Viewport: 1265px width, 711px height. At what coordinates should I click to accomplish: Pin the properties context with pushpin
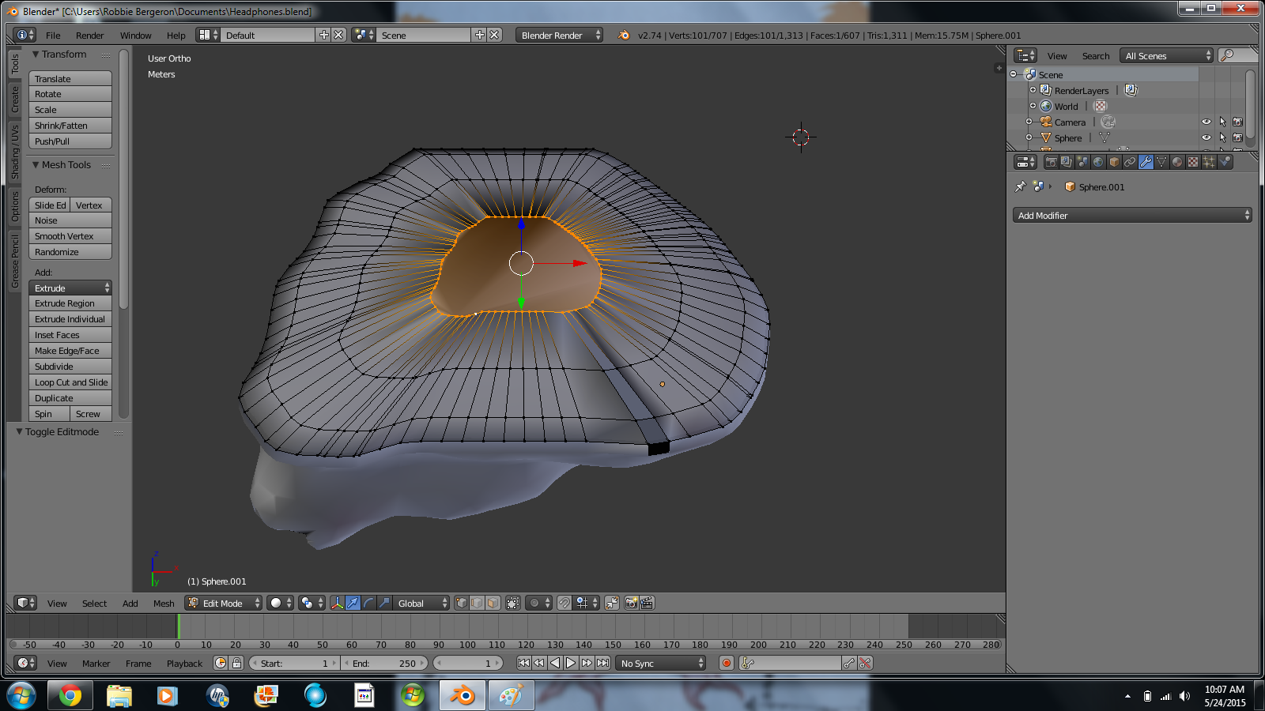point(1020,187)
